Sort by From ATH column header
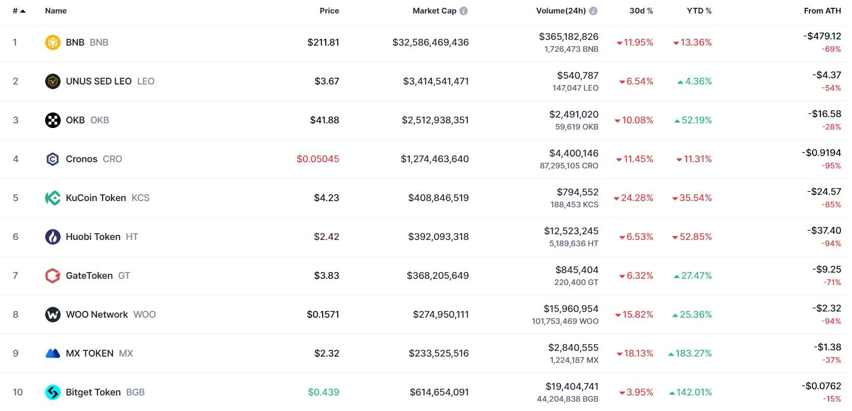This screenshot has width=852, height=411. point(822,11)
